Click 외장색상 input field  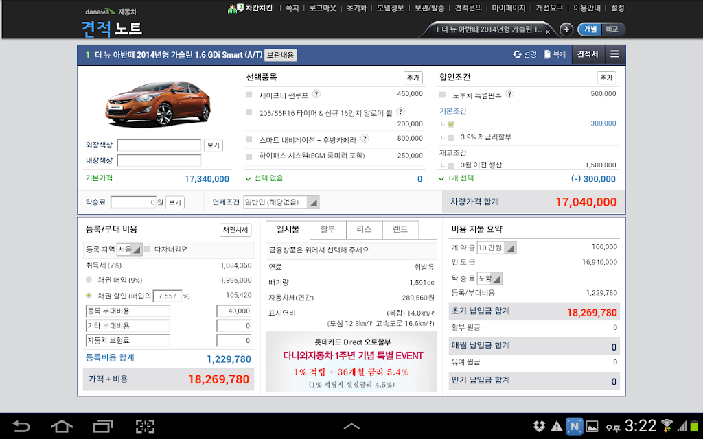pyautogui.click(x=159, y=145)
